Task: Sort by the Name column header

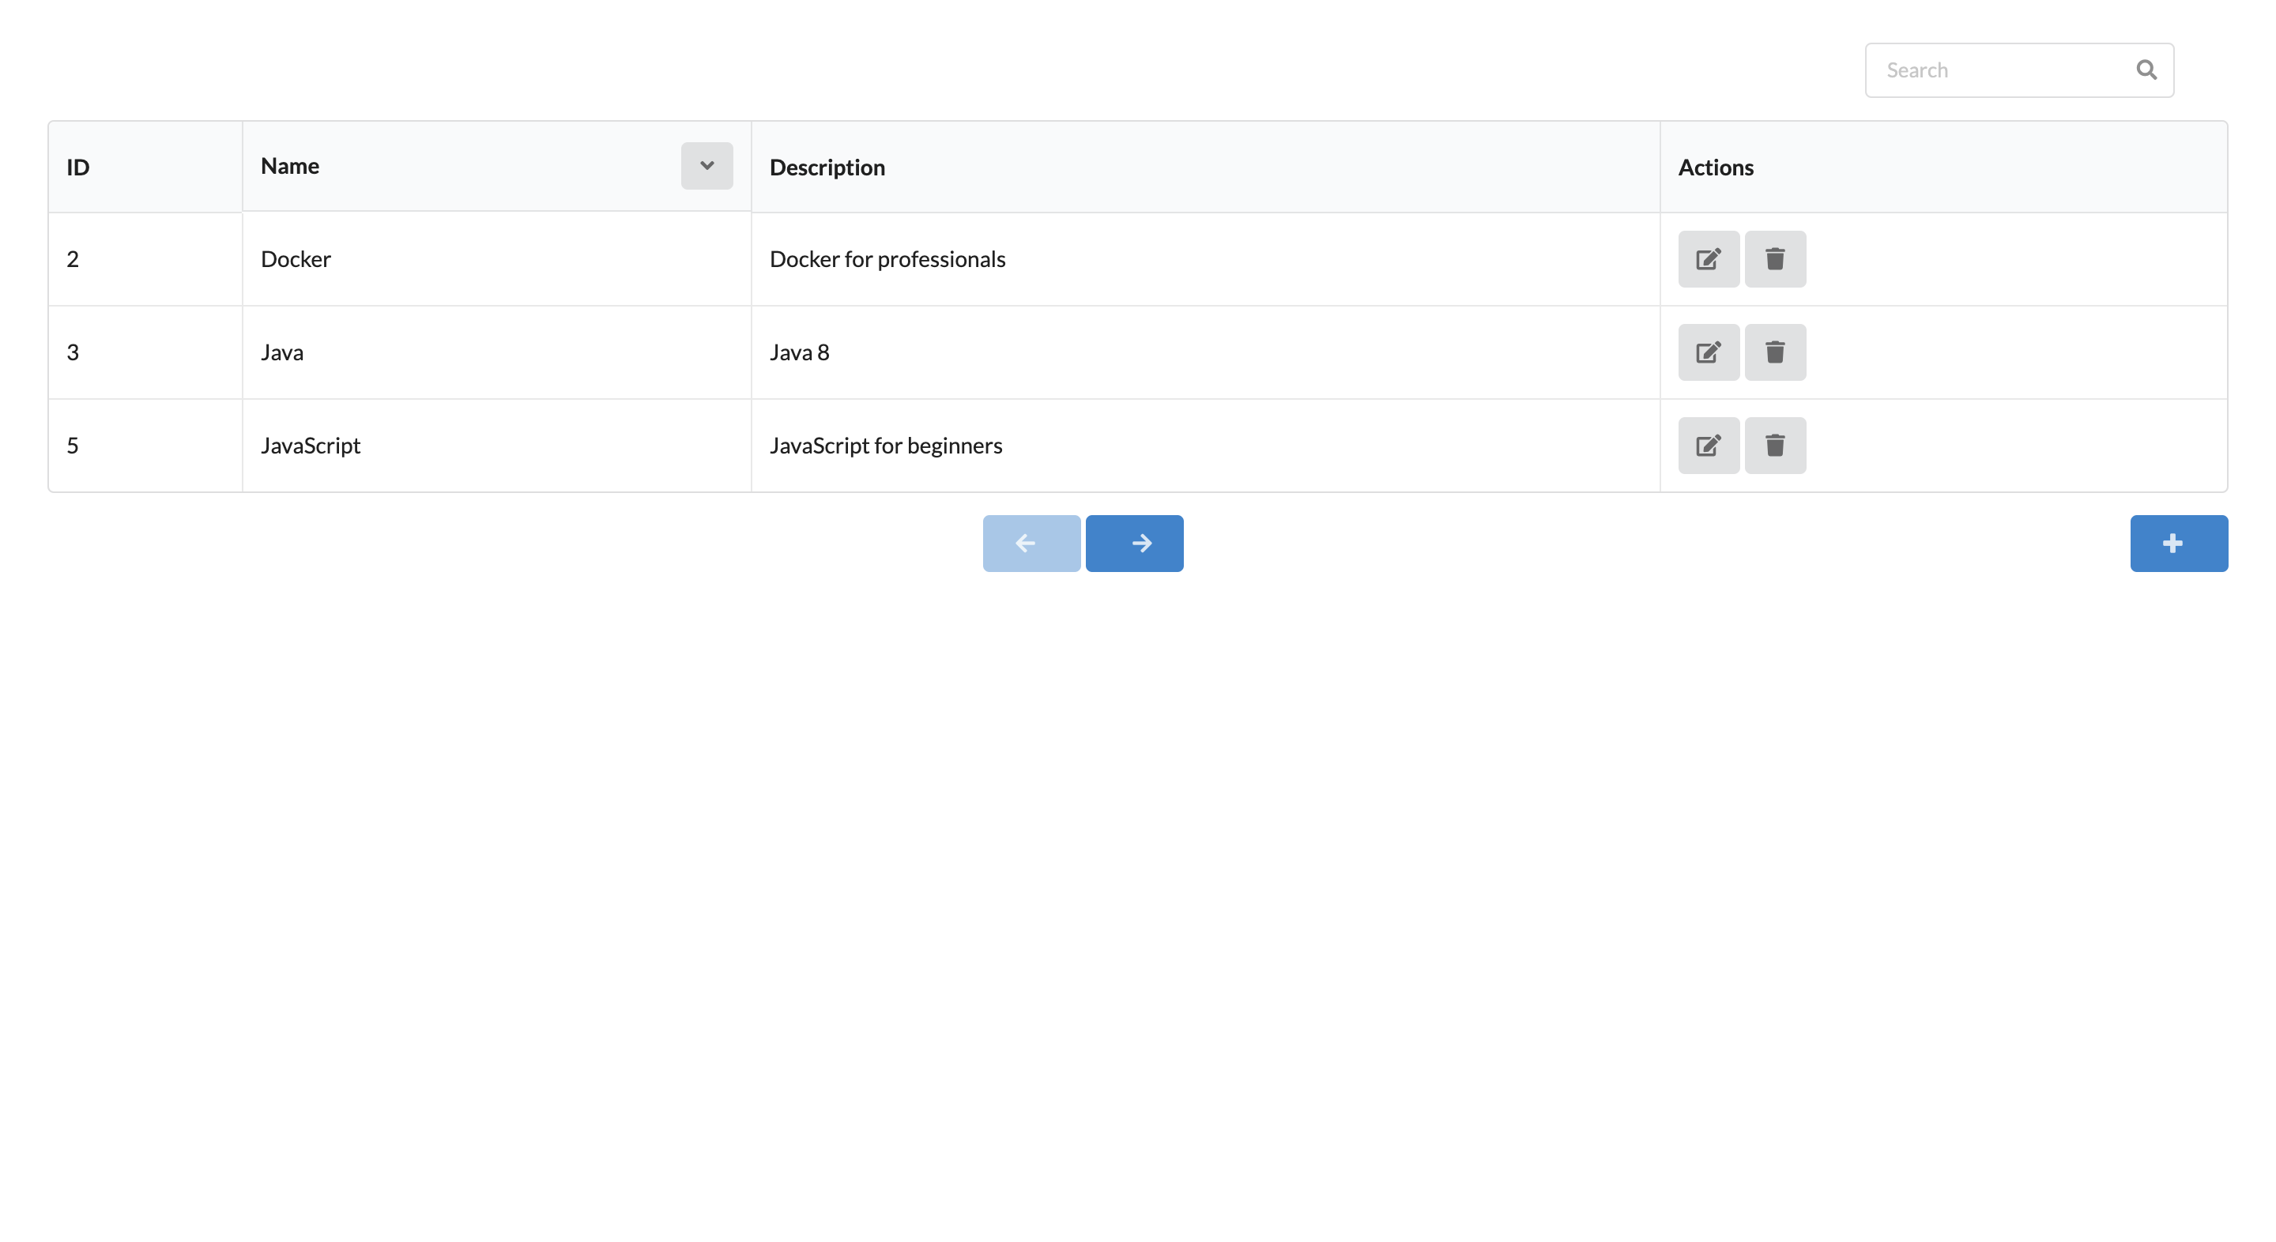Action: pyautogui.click(x=290, y=165)
